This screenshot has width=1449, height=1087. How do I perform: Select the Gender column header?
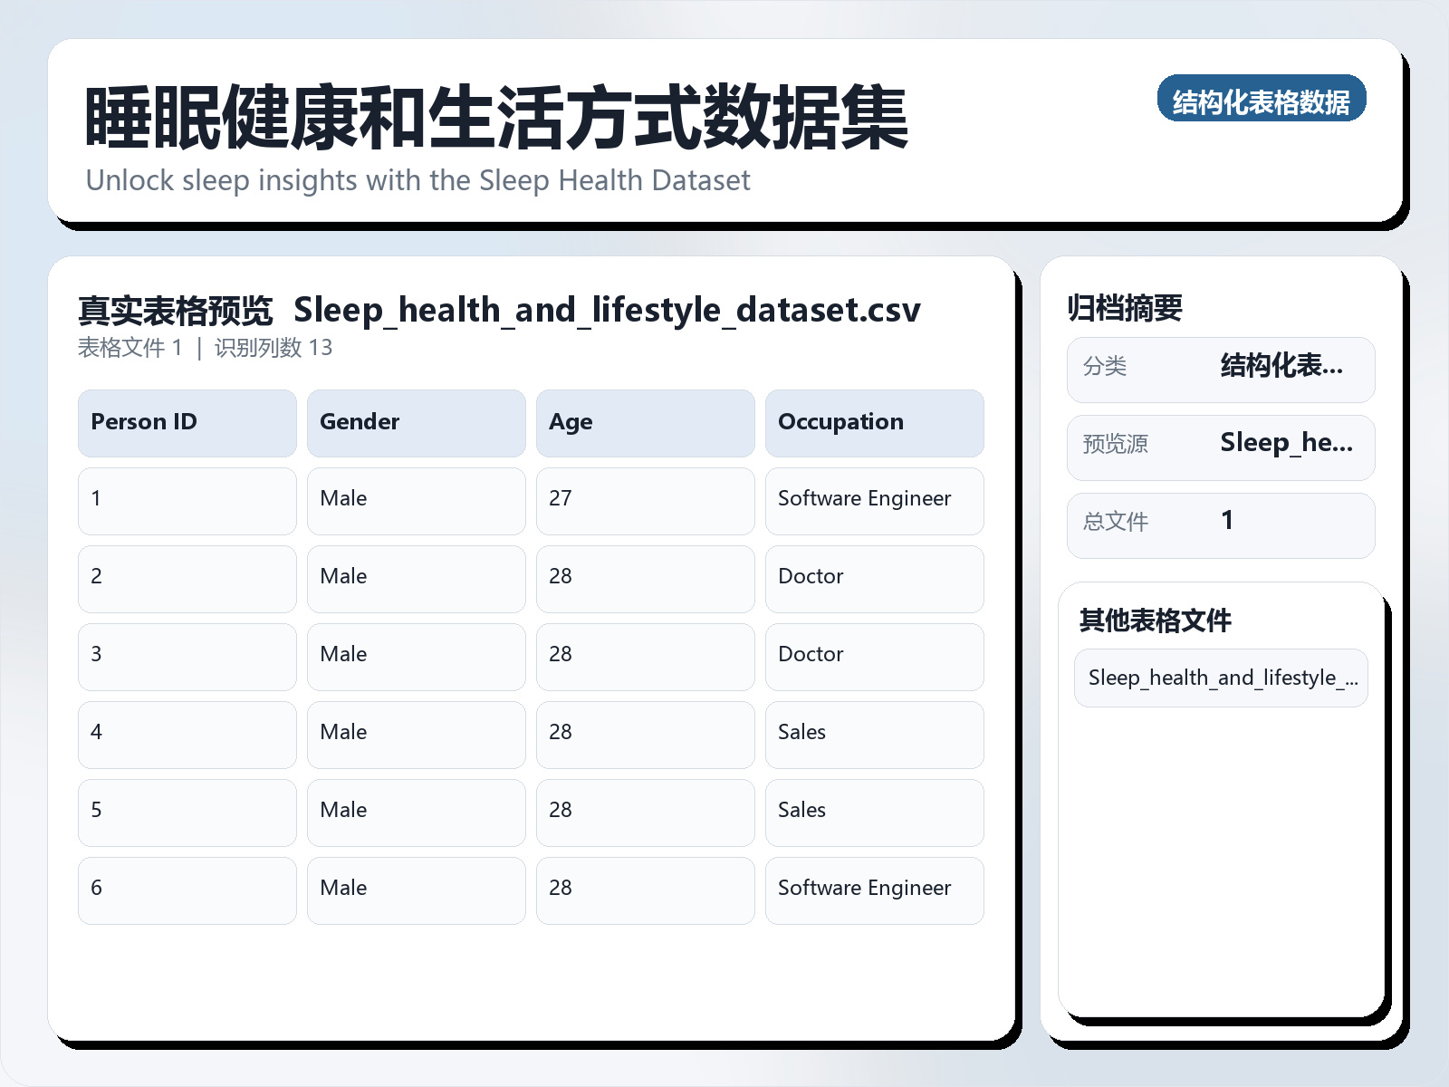click(x=416, y=422)
